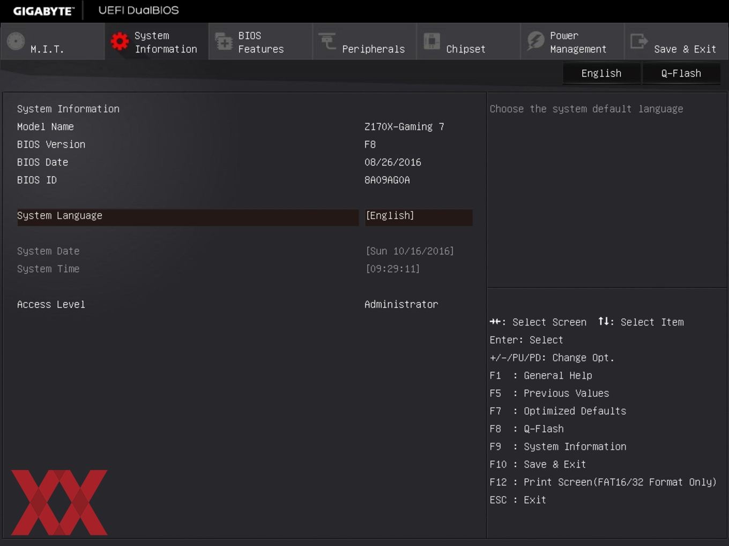This screenshot has height=546, width=729.
Task: Open the [English] language option
Action: (419, 217)
